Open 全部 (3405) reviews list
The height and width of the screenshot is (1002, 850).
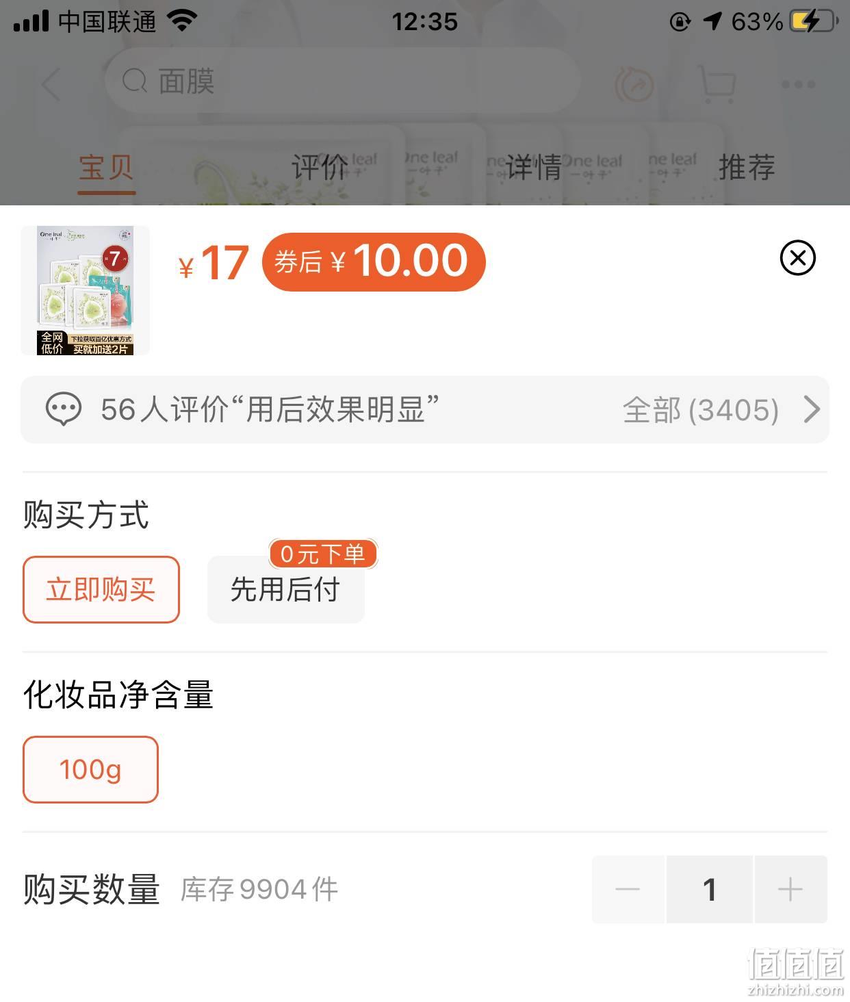pyautogui.click(x=700, y=410)
